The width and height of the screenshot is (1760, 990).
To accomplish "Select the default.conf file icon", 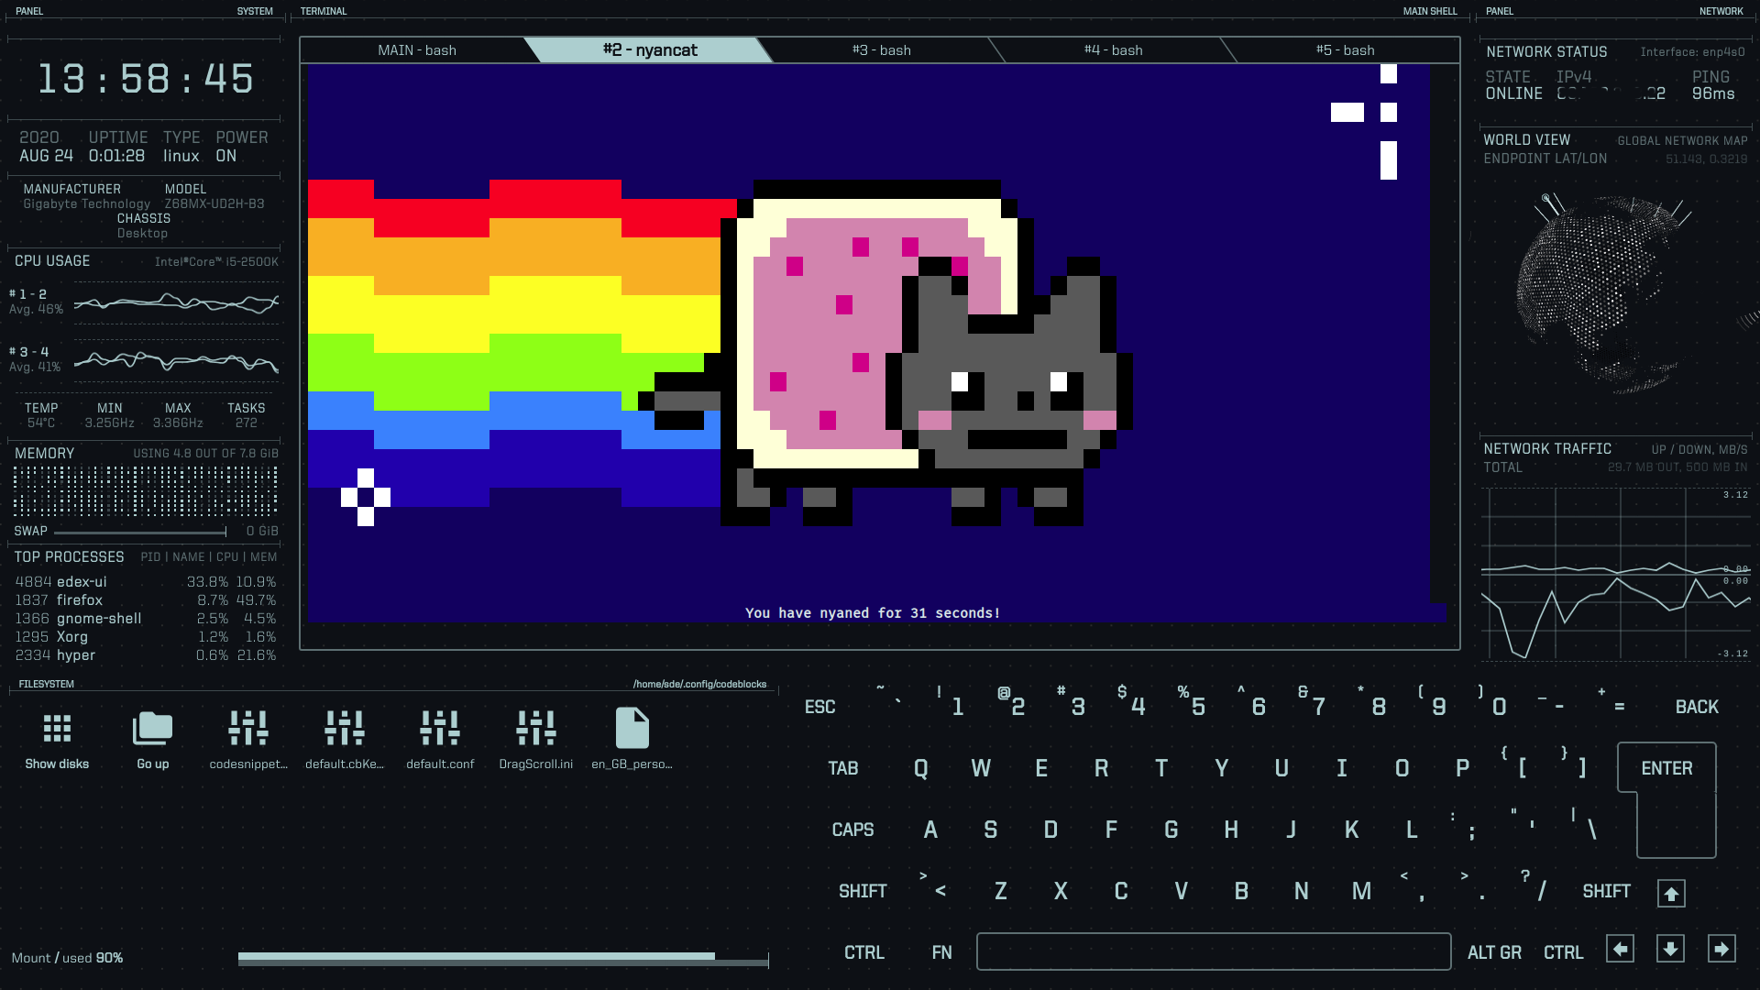I will pos(439,733).
